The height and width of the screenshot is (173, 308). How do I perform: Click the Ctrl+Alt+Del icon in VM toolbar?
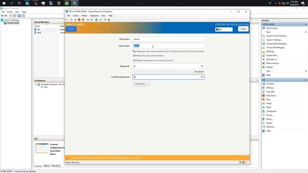pyautogui.click(x=67, y=20)
